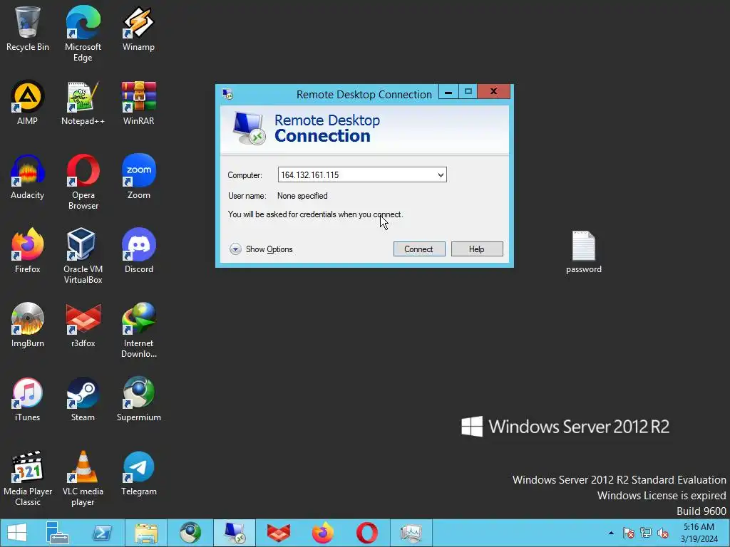The height and width of the screenshot is (547, 730).
Task: Select the Microsoft Edge desktop shortcut
Action: click(x=83, y=33)
